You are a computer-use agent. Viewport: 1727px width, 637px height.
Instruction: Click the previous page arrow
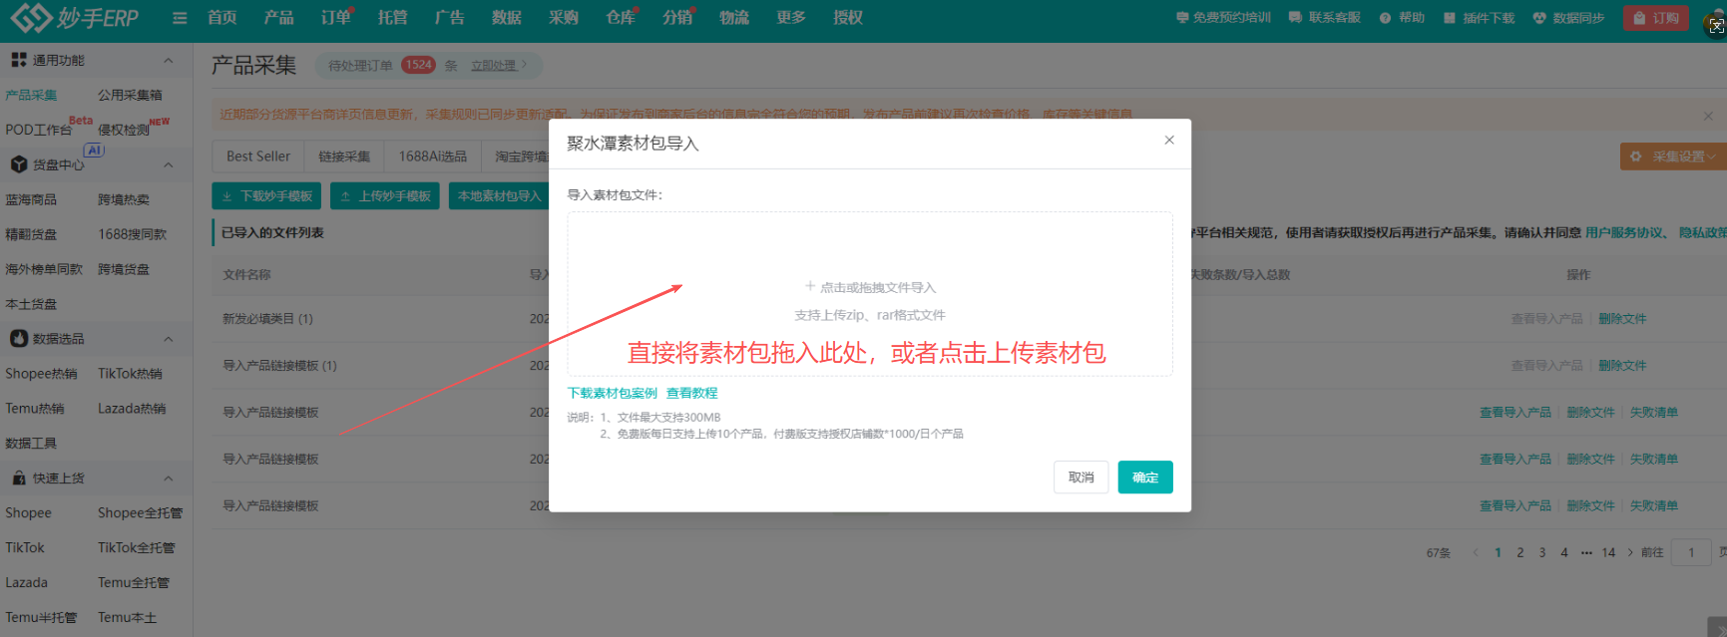pyautogui.click(x=1476, y=553)
